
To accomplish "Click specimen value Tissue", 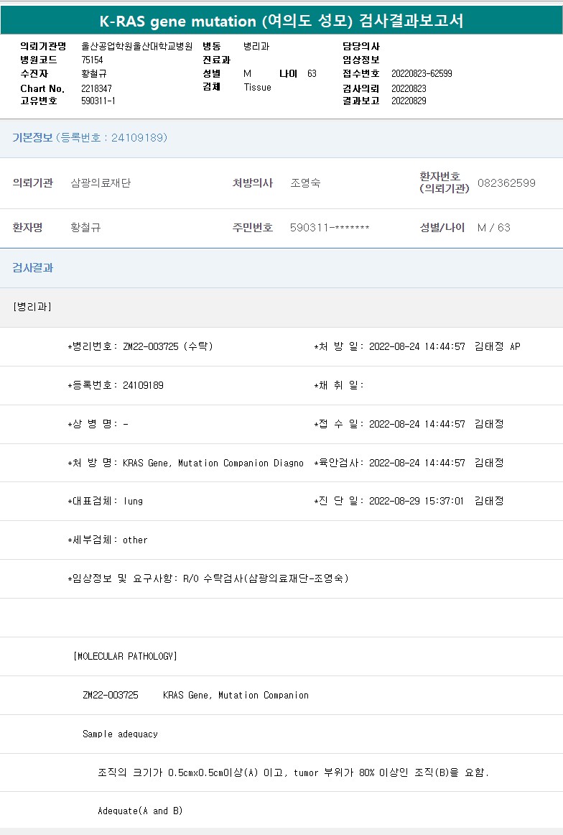I will point(258,88).
